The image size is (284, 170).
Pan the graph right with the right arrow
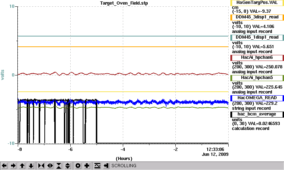click(13, 166)
